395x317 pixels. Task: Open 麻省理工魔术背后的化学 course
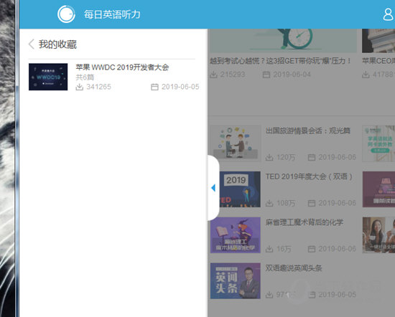304,222
